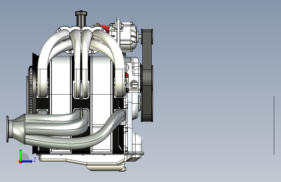Select the exhaust collector flange at the left end

7,129
